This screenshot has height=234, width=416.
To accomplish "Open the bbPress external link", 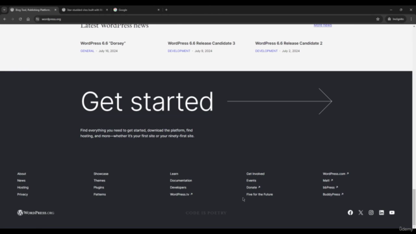I will click(x=330, y=187).
